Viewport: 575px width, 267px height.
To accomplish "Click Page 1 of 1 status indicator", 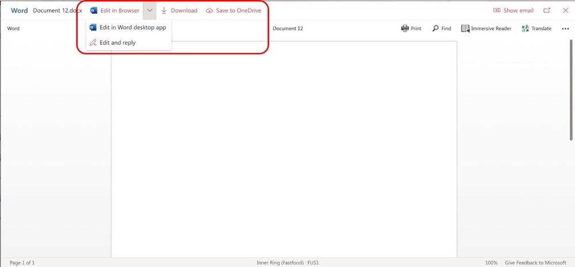I will click(x=22, y=262).
